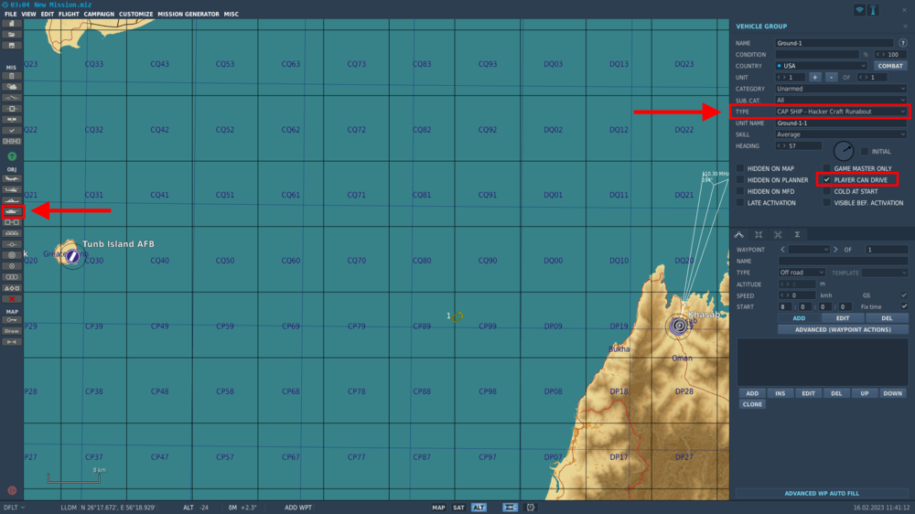Enable Visible Bef. Activation checkbox
915x514 pixels.
(x=826, y=203)
